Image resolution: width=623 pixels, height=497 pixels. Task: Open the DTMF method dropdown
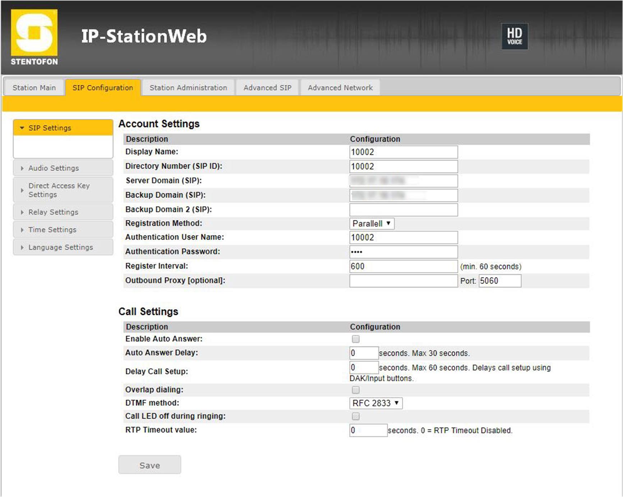click(375, 403)
